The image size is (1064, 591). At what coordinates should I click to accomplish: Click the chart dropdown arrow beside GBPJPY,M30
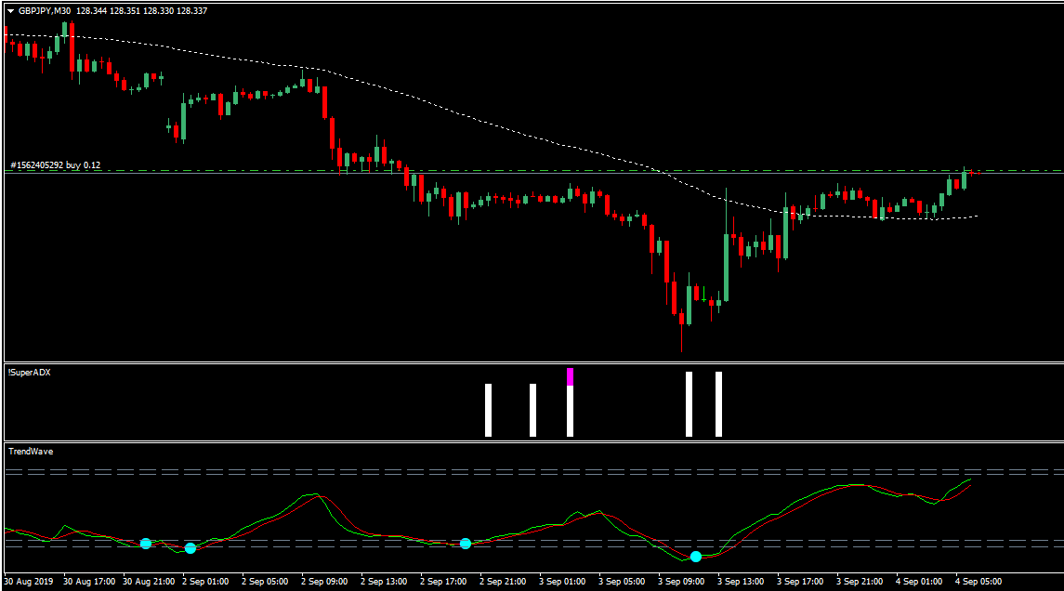coord(10,11)
